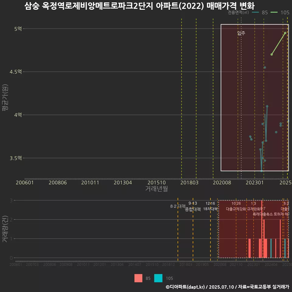The image size is (292, 292).
Task: Click the 3 tick on the volume axis
Action: coord(11,200)
